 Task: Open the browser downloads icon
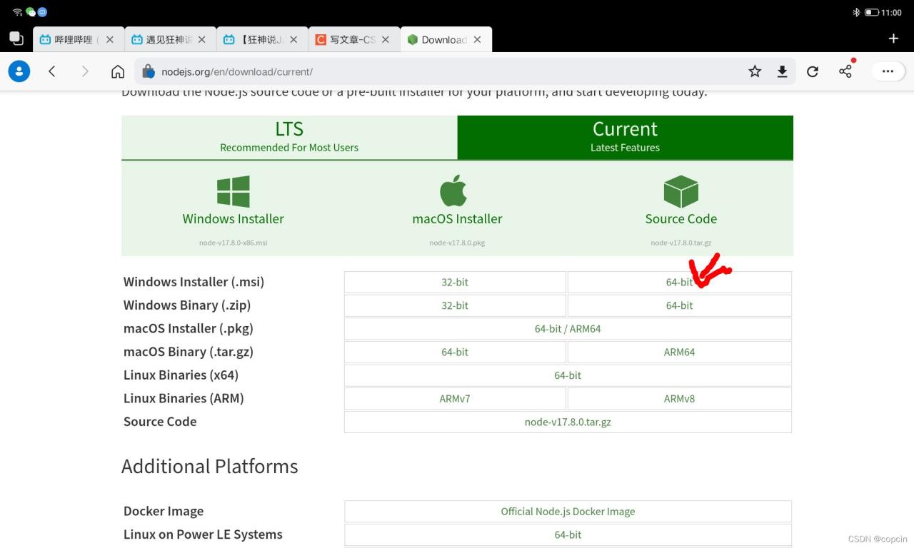[783, 71]
